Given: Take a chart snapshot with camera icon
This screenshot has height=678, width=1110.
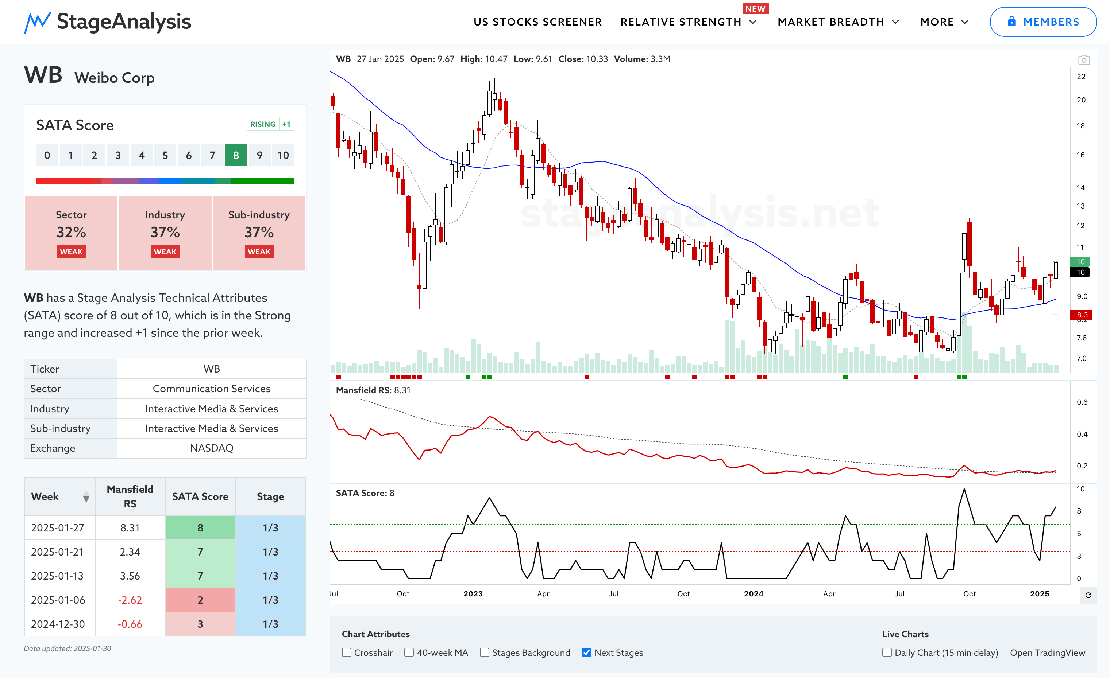Looking at the screenshot, I should point(1083,60).
